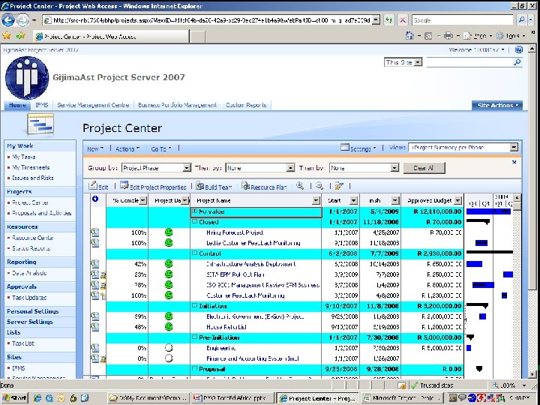
Task: Click in the site search text field
Action: pyautogui.click(x=469, y=62)
